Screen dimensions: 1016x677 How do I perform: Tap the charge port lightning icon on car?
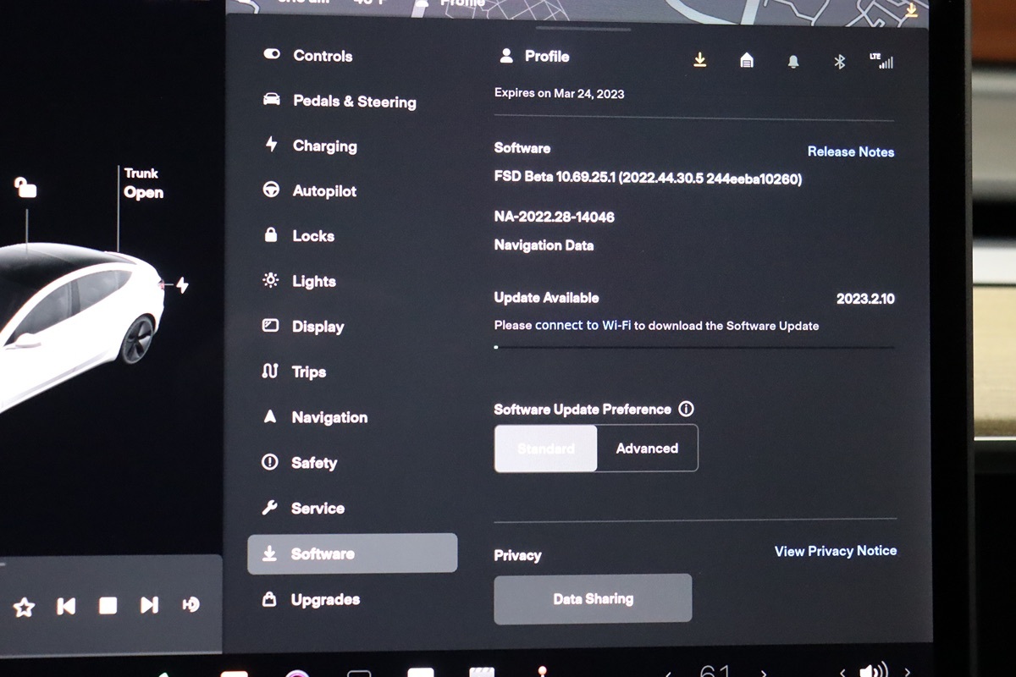(x=181, y=286)
